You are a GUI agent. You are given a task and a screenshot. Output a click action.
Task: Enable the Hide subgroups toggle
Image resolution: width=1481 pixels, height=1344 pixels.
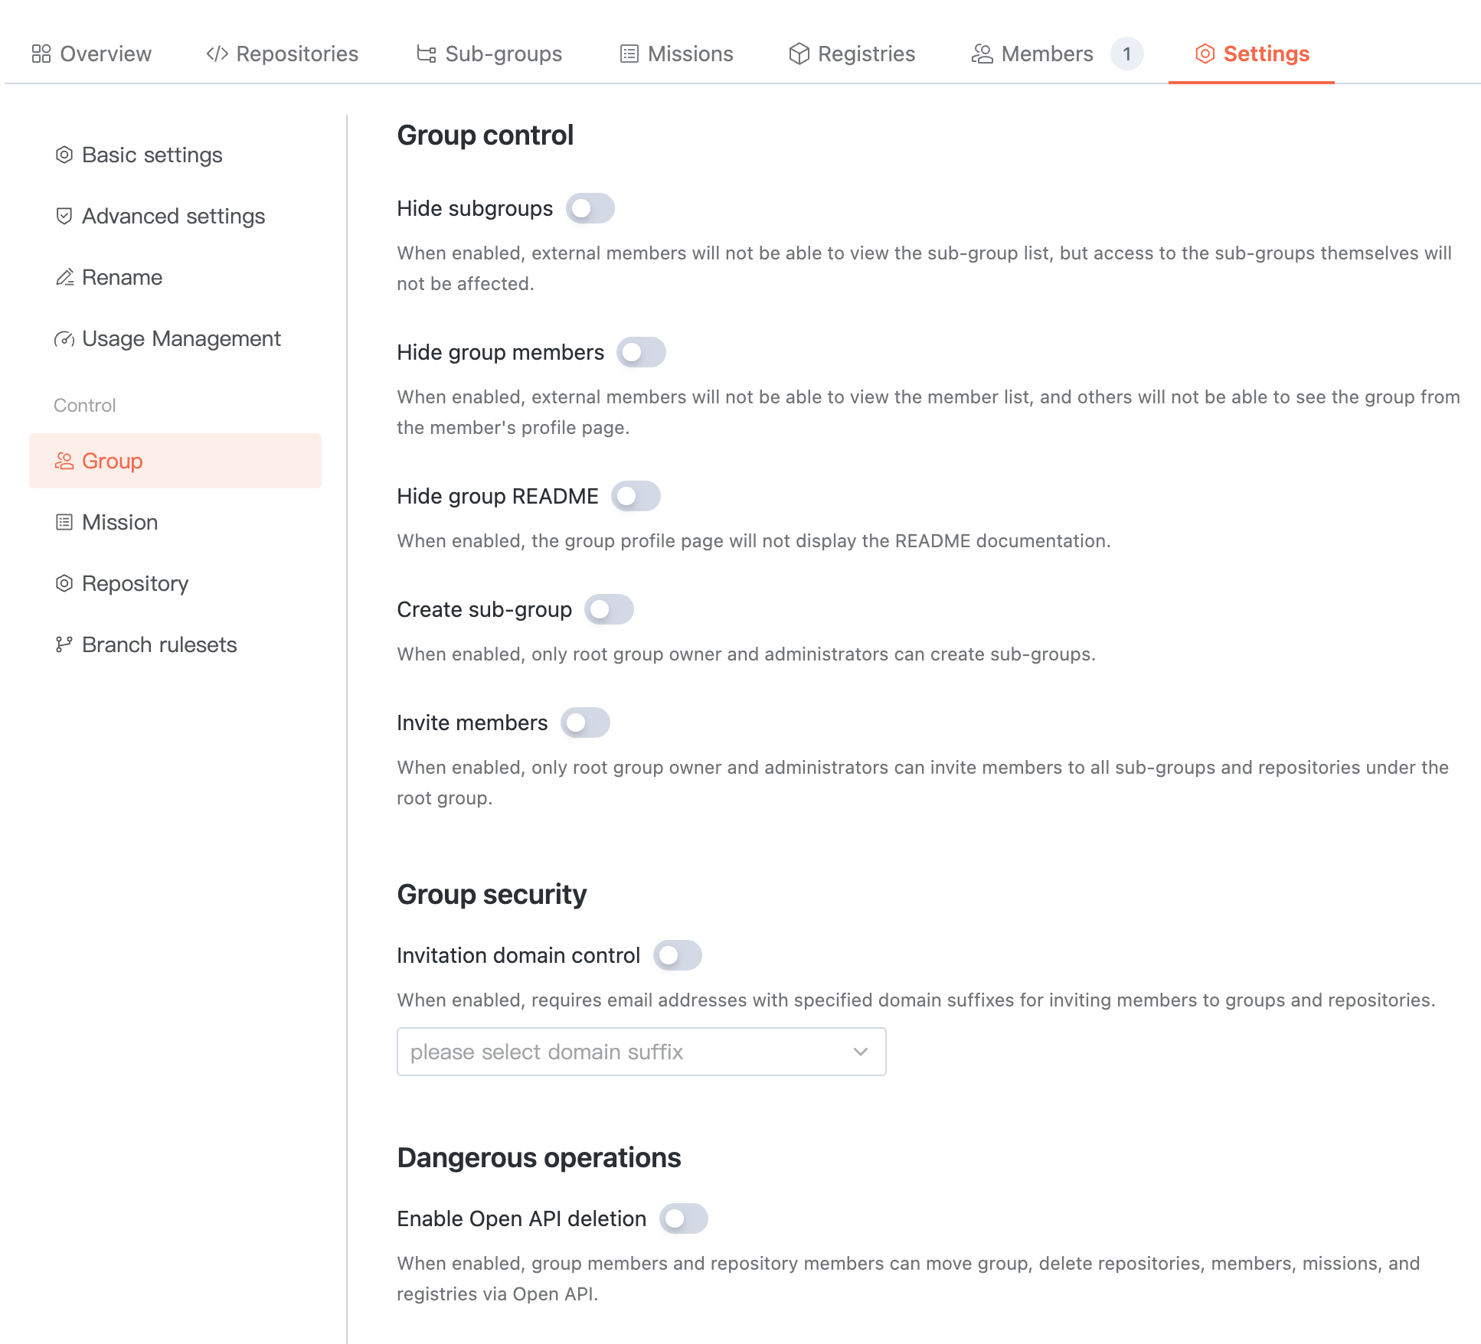(x=590, y=208)
